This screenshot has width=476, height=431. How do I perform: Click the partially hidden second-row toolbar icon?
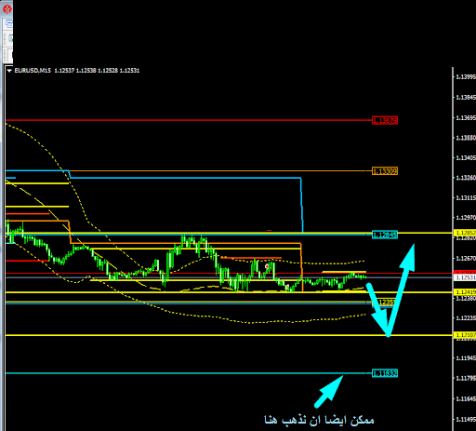pyautogui.click(x=11, y=38)
